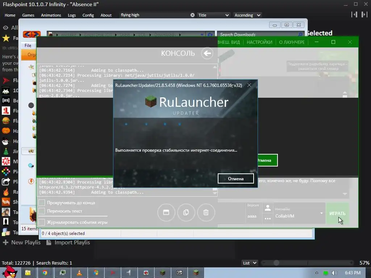Click Flashpoint next sidebar toggle icon
Image resolution: width=371 pixels, height=278 pixels.
364,14
